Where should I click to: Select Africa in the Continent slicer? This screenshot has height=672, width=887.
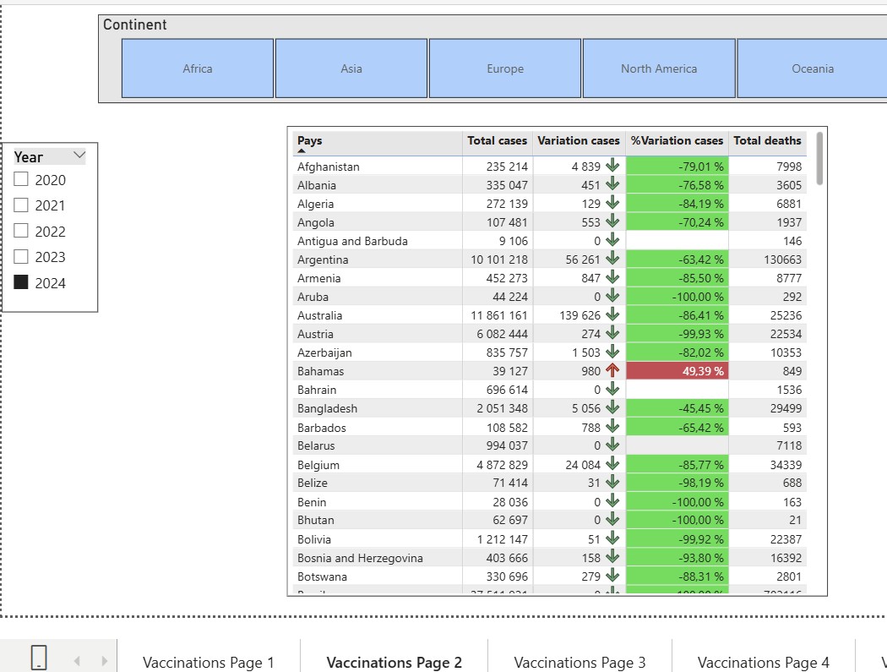click(197, 68)
